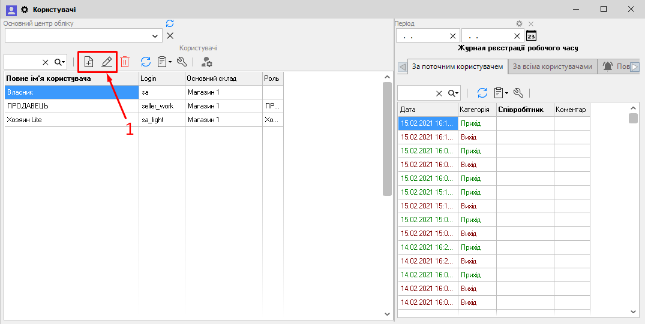Refresh the work time journal
This screenshot has width=645, height=324.
tap(482, 93)
